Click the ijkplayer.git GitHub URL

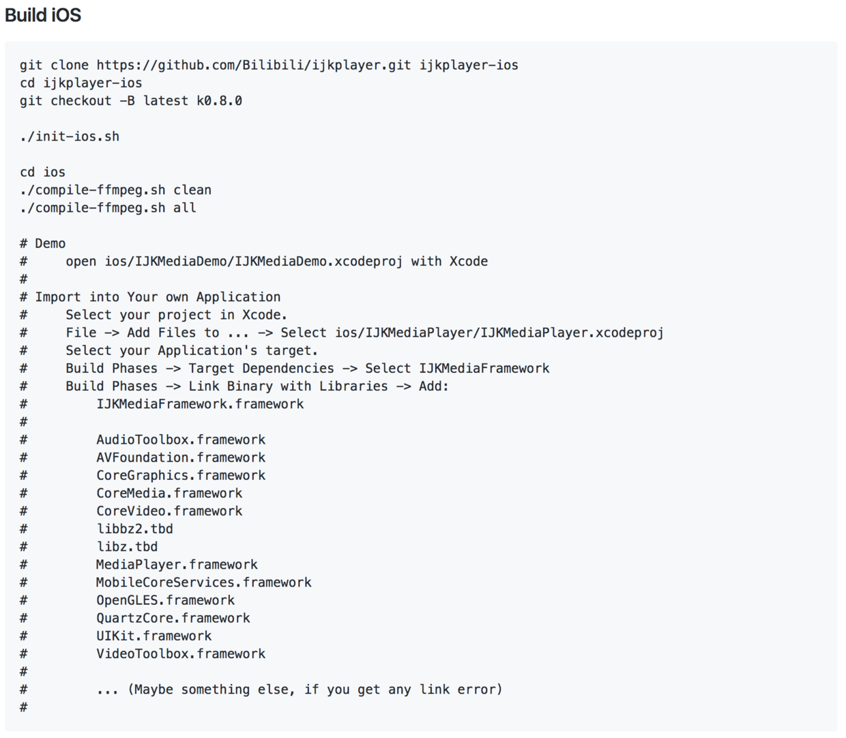pyautogui.click(x=254, y=65)
